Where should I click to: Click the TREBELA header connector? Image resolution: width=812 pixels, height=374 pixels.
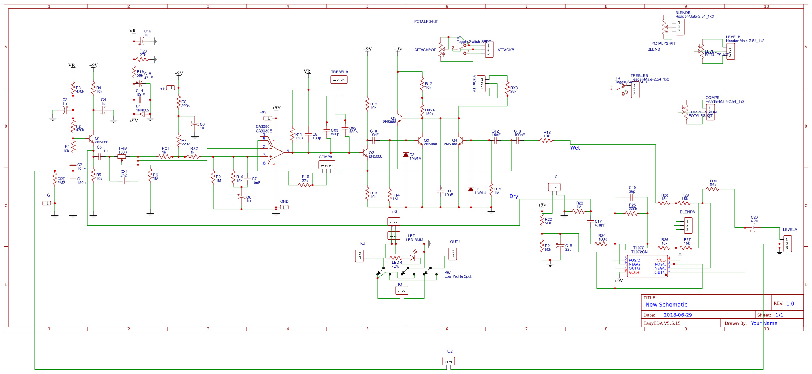[x=339, y=80]
